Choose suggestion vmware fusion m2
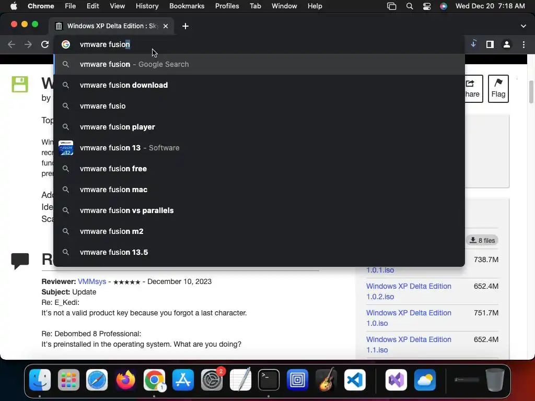The height and width of the screenshot is (401, 535). (259, 231)
